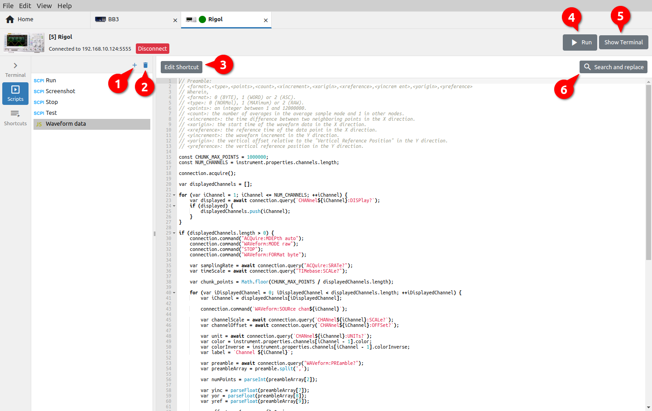Click the editor vertical scrollbar thumb

(x=648, y=172)
